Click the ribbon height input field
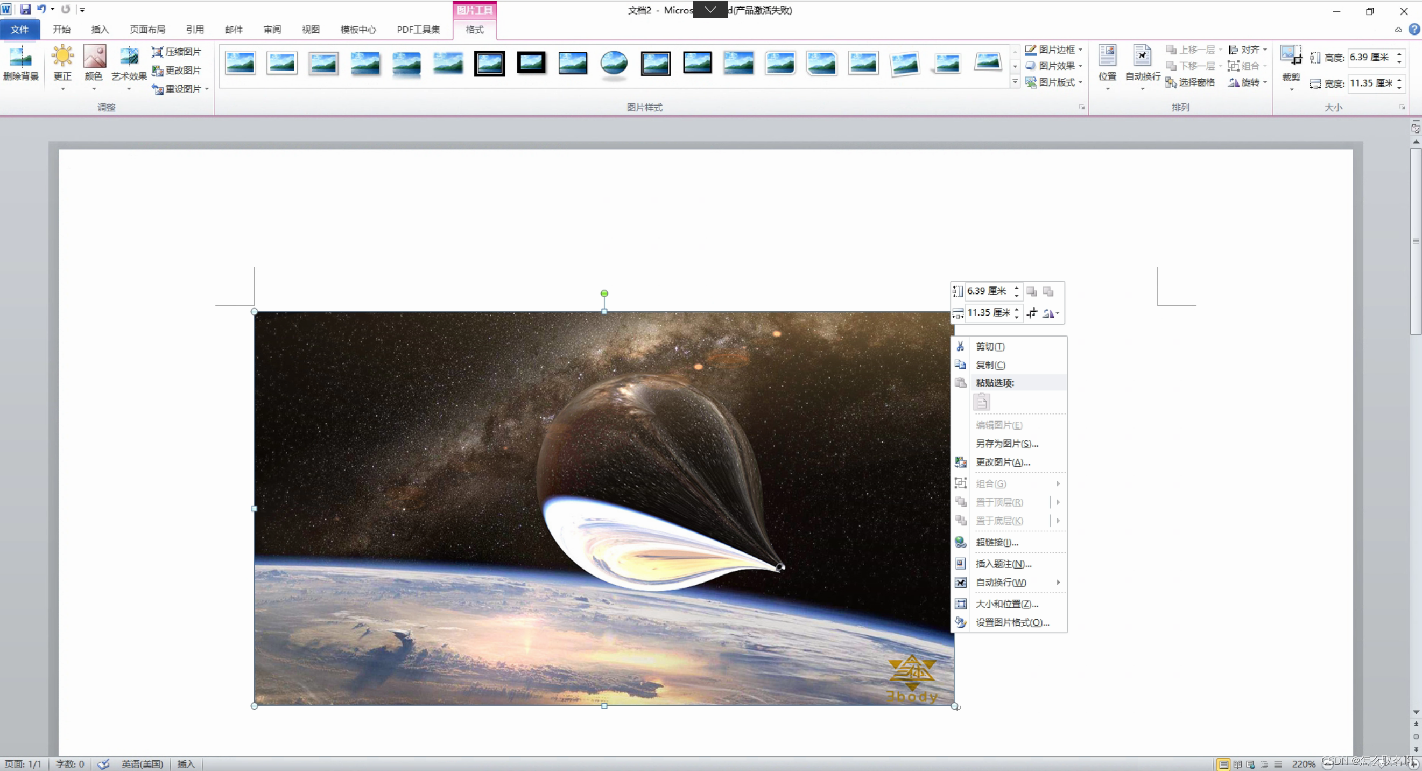Screen dimensions: 1422x771 click(1370, 58)
